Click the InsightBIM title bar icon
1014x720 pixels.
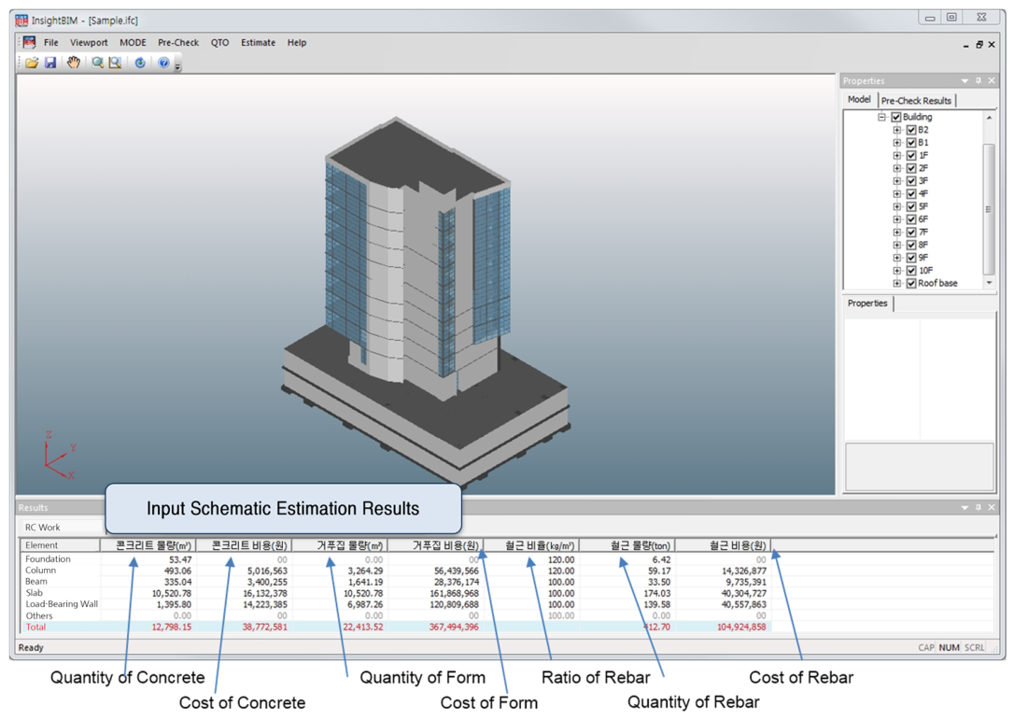21,20
